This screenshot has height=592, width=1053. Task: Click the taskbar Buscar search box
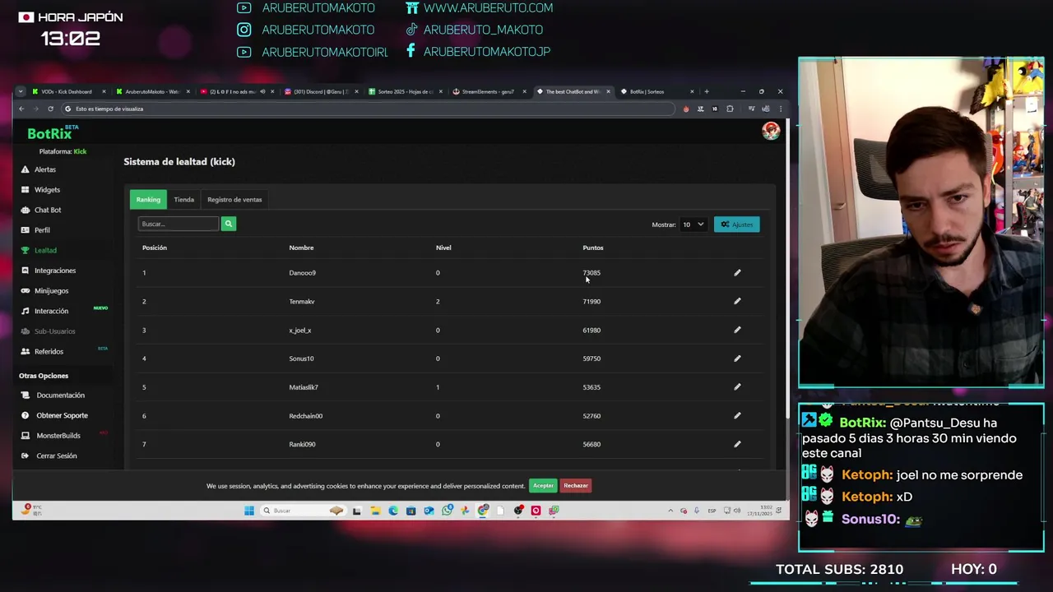click(300, 511)
